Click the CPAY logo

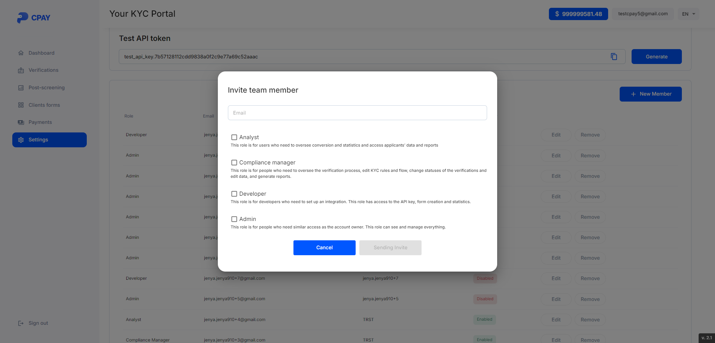(34, 17)
